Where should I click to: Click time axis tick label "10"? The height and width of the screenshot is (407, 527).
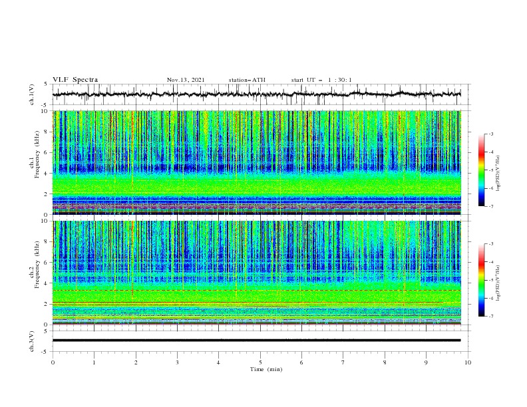468,362
